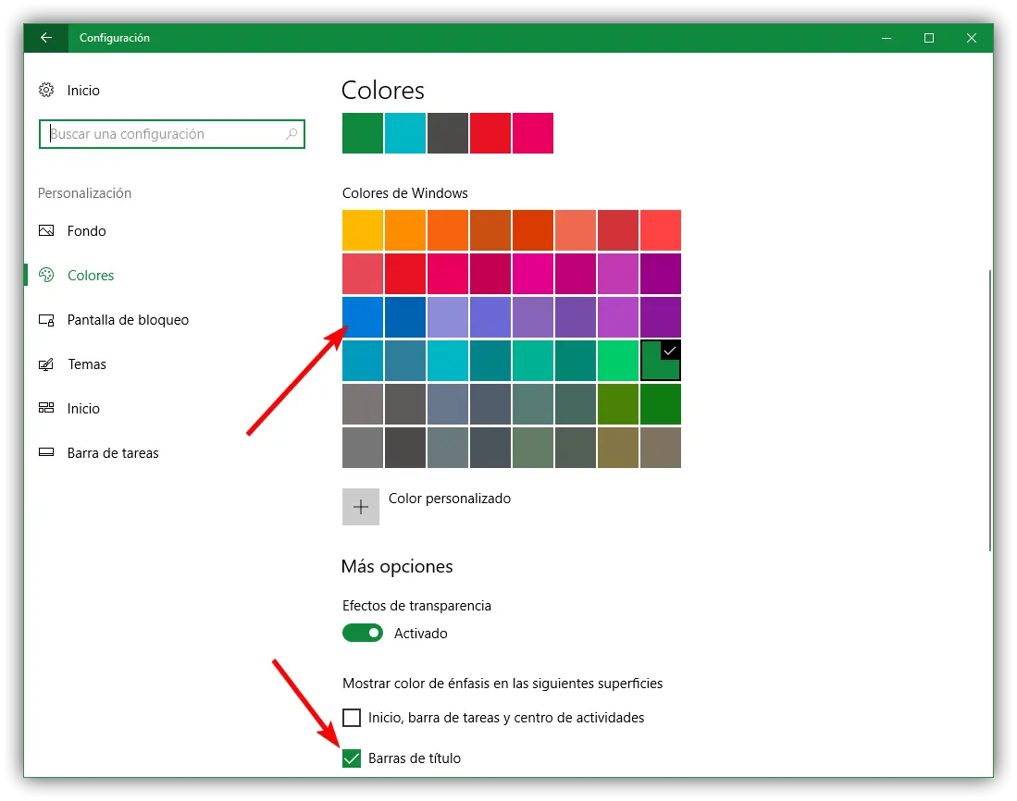Click the search magnifier icon
Image resolution: width=1017 pixels, height=801 pixels.
(291, 134)
